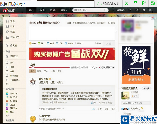This screenshot has width=157, height=124.
Task: Click the rightmost navbar eye-shaped icon
Action: coord(150,10)
